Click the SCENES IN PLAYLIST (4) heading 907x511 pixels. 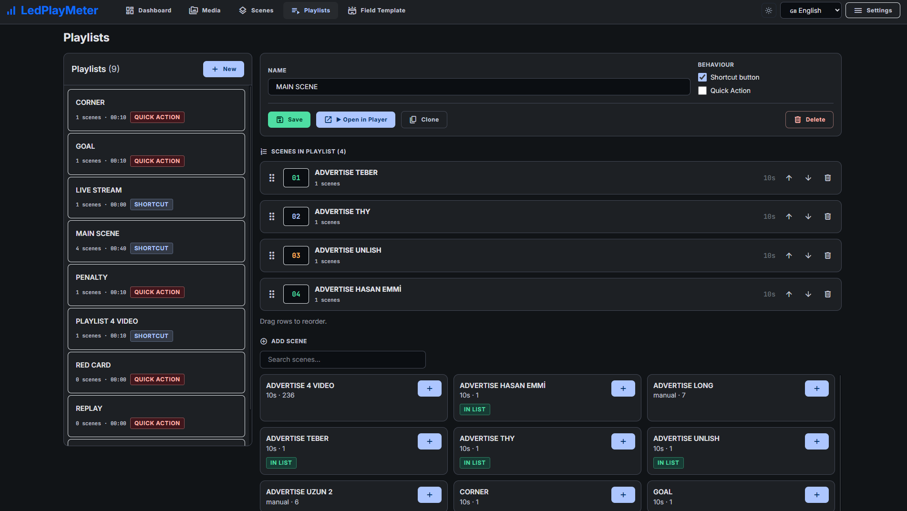(x=309, y=152)
